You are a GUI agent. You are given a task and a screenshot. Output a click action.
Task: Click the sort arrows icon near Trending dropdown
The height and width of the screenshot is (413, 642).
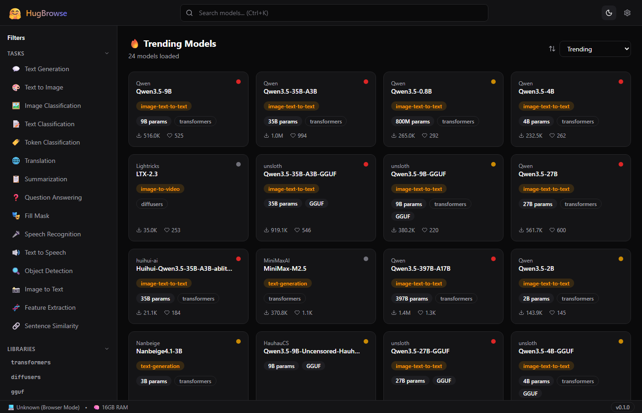tap(552, 49)
